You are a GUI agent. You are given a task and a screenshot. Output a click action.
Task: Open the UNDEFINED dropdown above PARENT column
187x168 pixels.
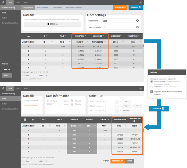click(x=81, y=36)
